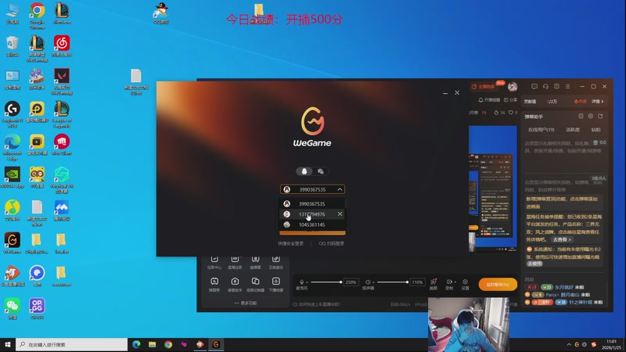626x352 pixels.
Task: Open File Explorer from the taskbar
Action: pos(152,344)
